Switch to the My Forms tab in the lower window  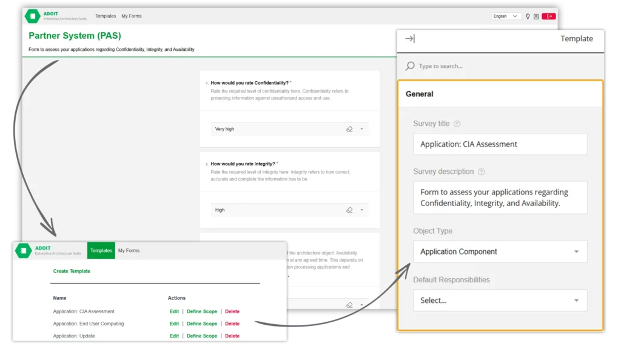point(129,250)
